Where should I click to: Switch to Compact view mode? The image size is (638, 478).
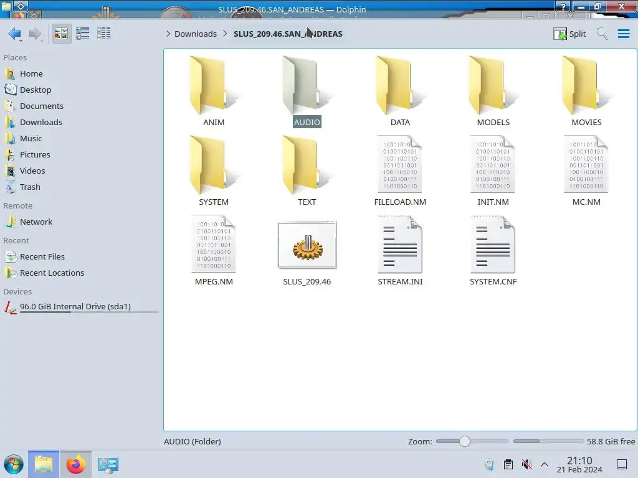pos(83,34)
